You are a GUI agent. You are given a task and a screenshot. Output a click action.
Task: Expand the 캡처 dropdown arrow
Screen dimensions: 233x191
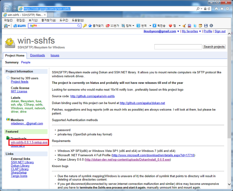(x=133, y=26)
